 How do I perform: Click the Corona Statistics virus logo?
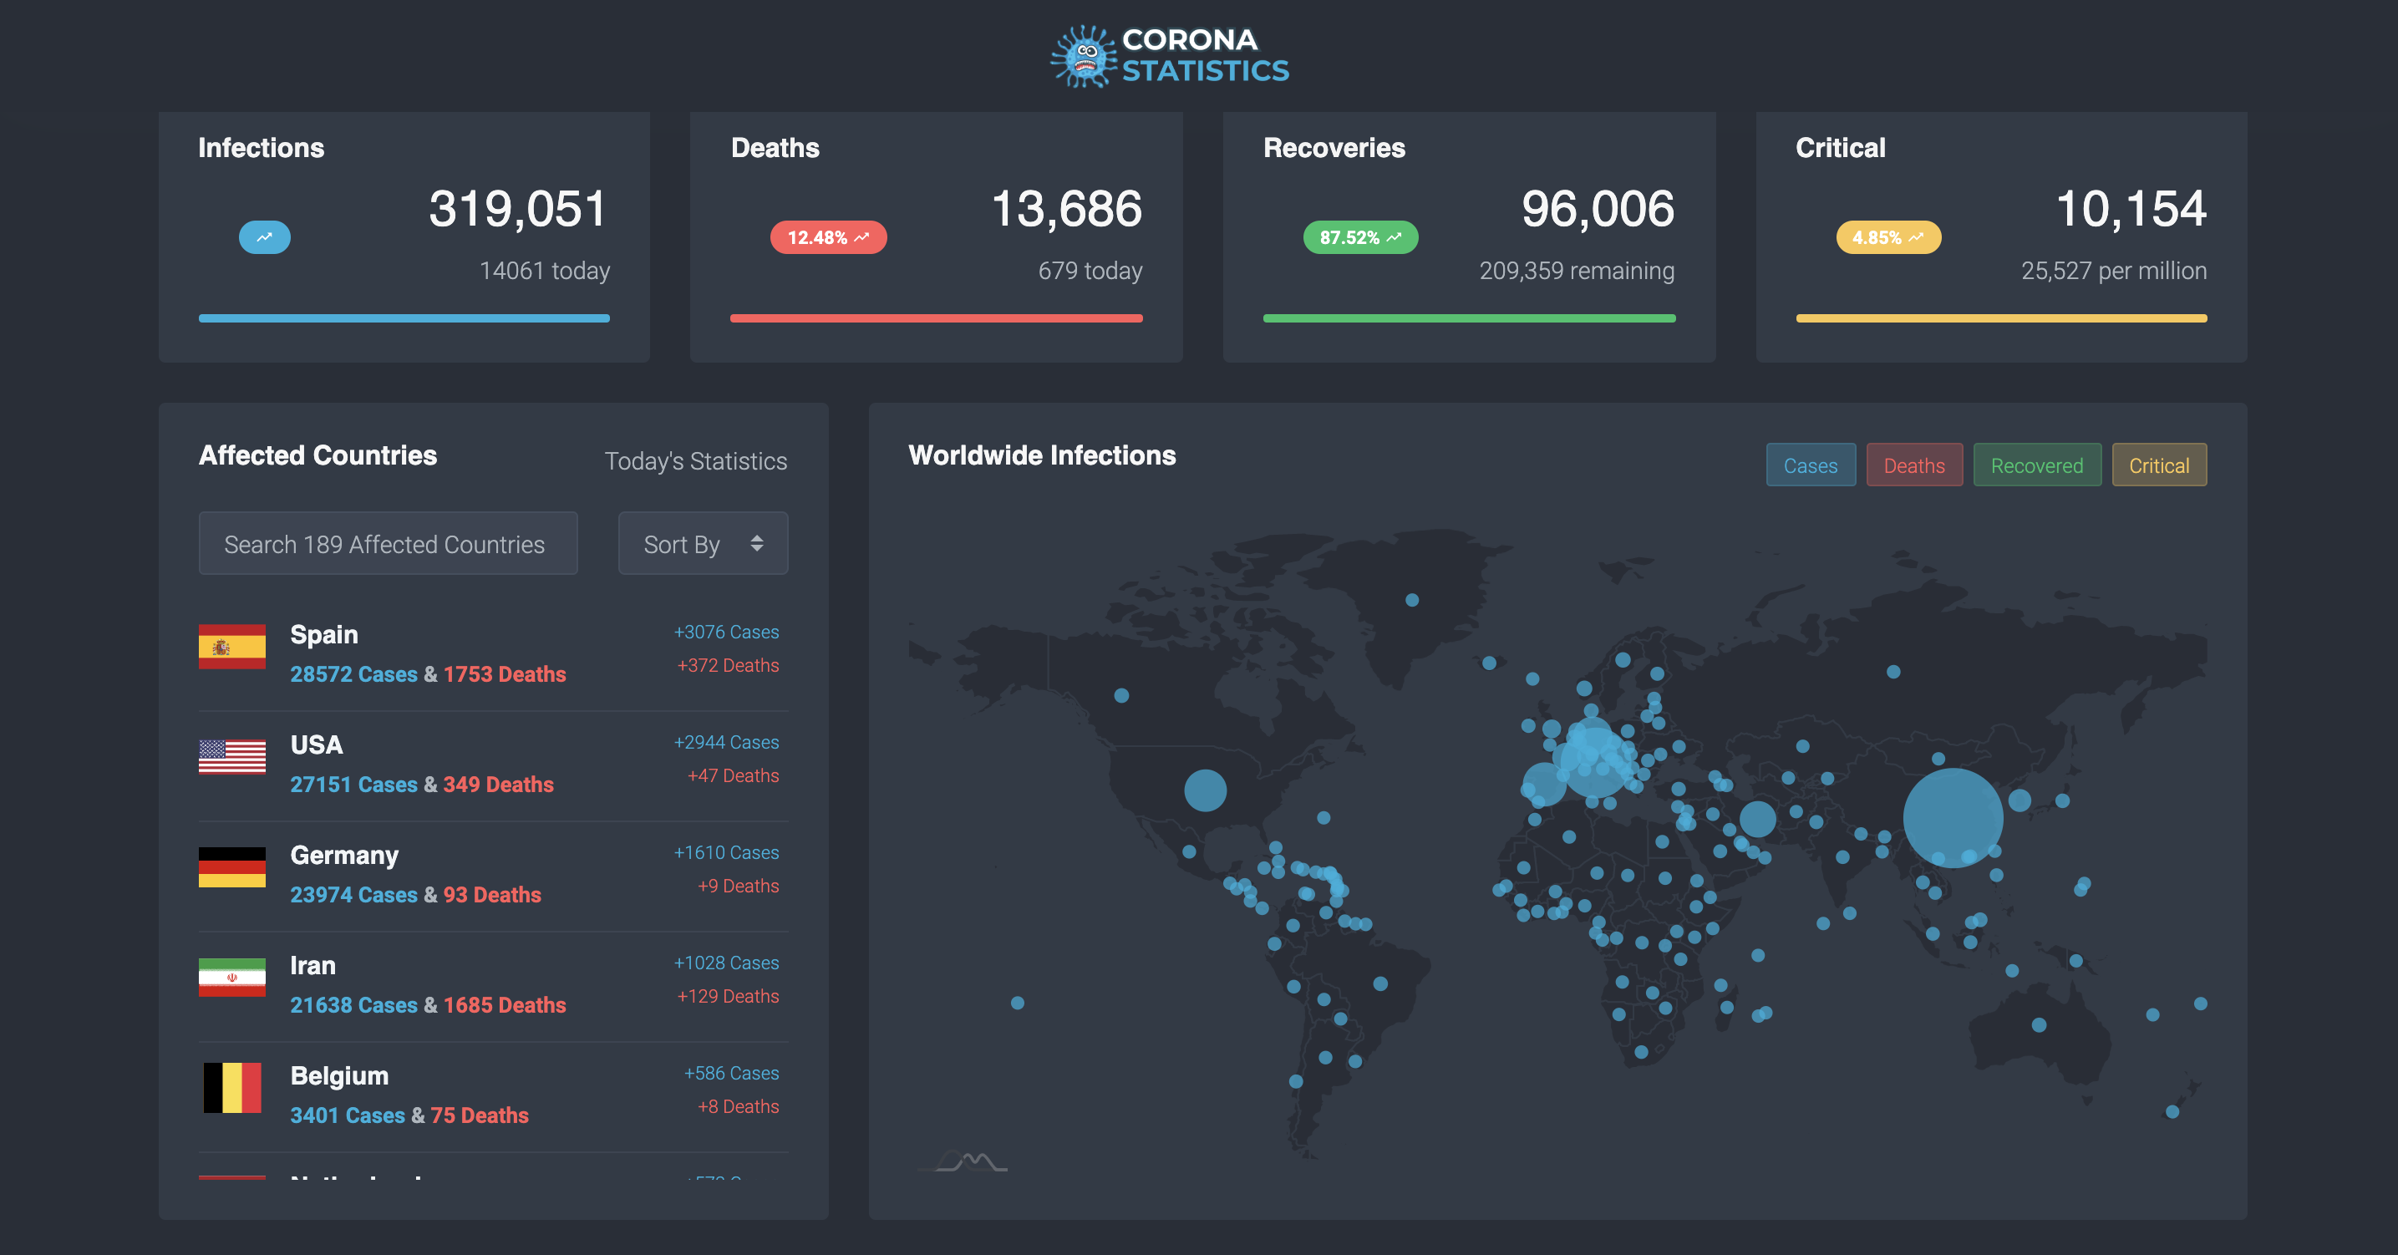point(1084,57)
